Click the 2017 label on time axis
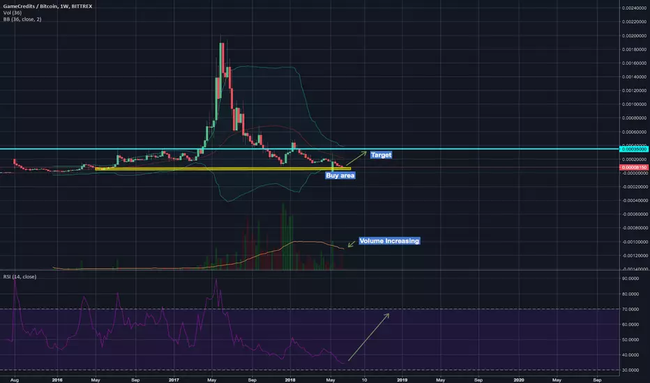The height and width of the screenshot is (383, 650). [x=174, y=380]
